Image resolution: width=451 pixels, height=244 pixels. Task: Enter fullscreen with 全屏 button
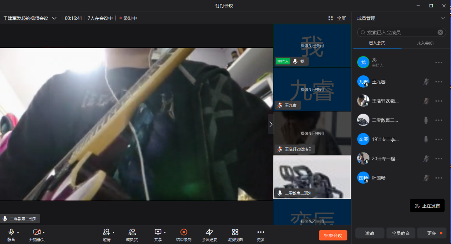point(337,18)
